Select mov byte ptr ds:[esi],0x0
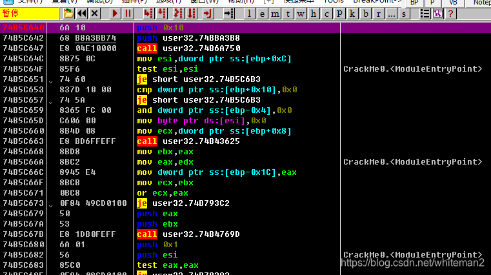 pyautogui.click(x=202, y=121)
